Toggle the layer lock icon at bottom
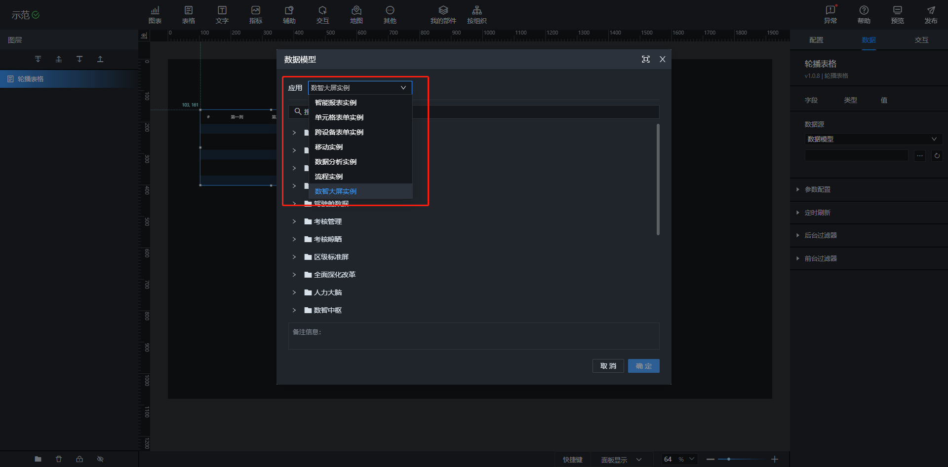The width and height of the screenshot is (948, 467). [79, 459]
